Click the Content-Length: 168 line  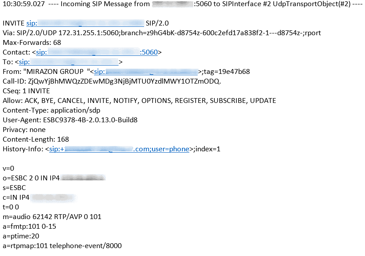click(x=36, y=139)
